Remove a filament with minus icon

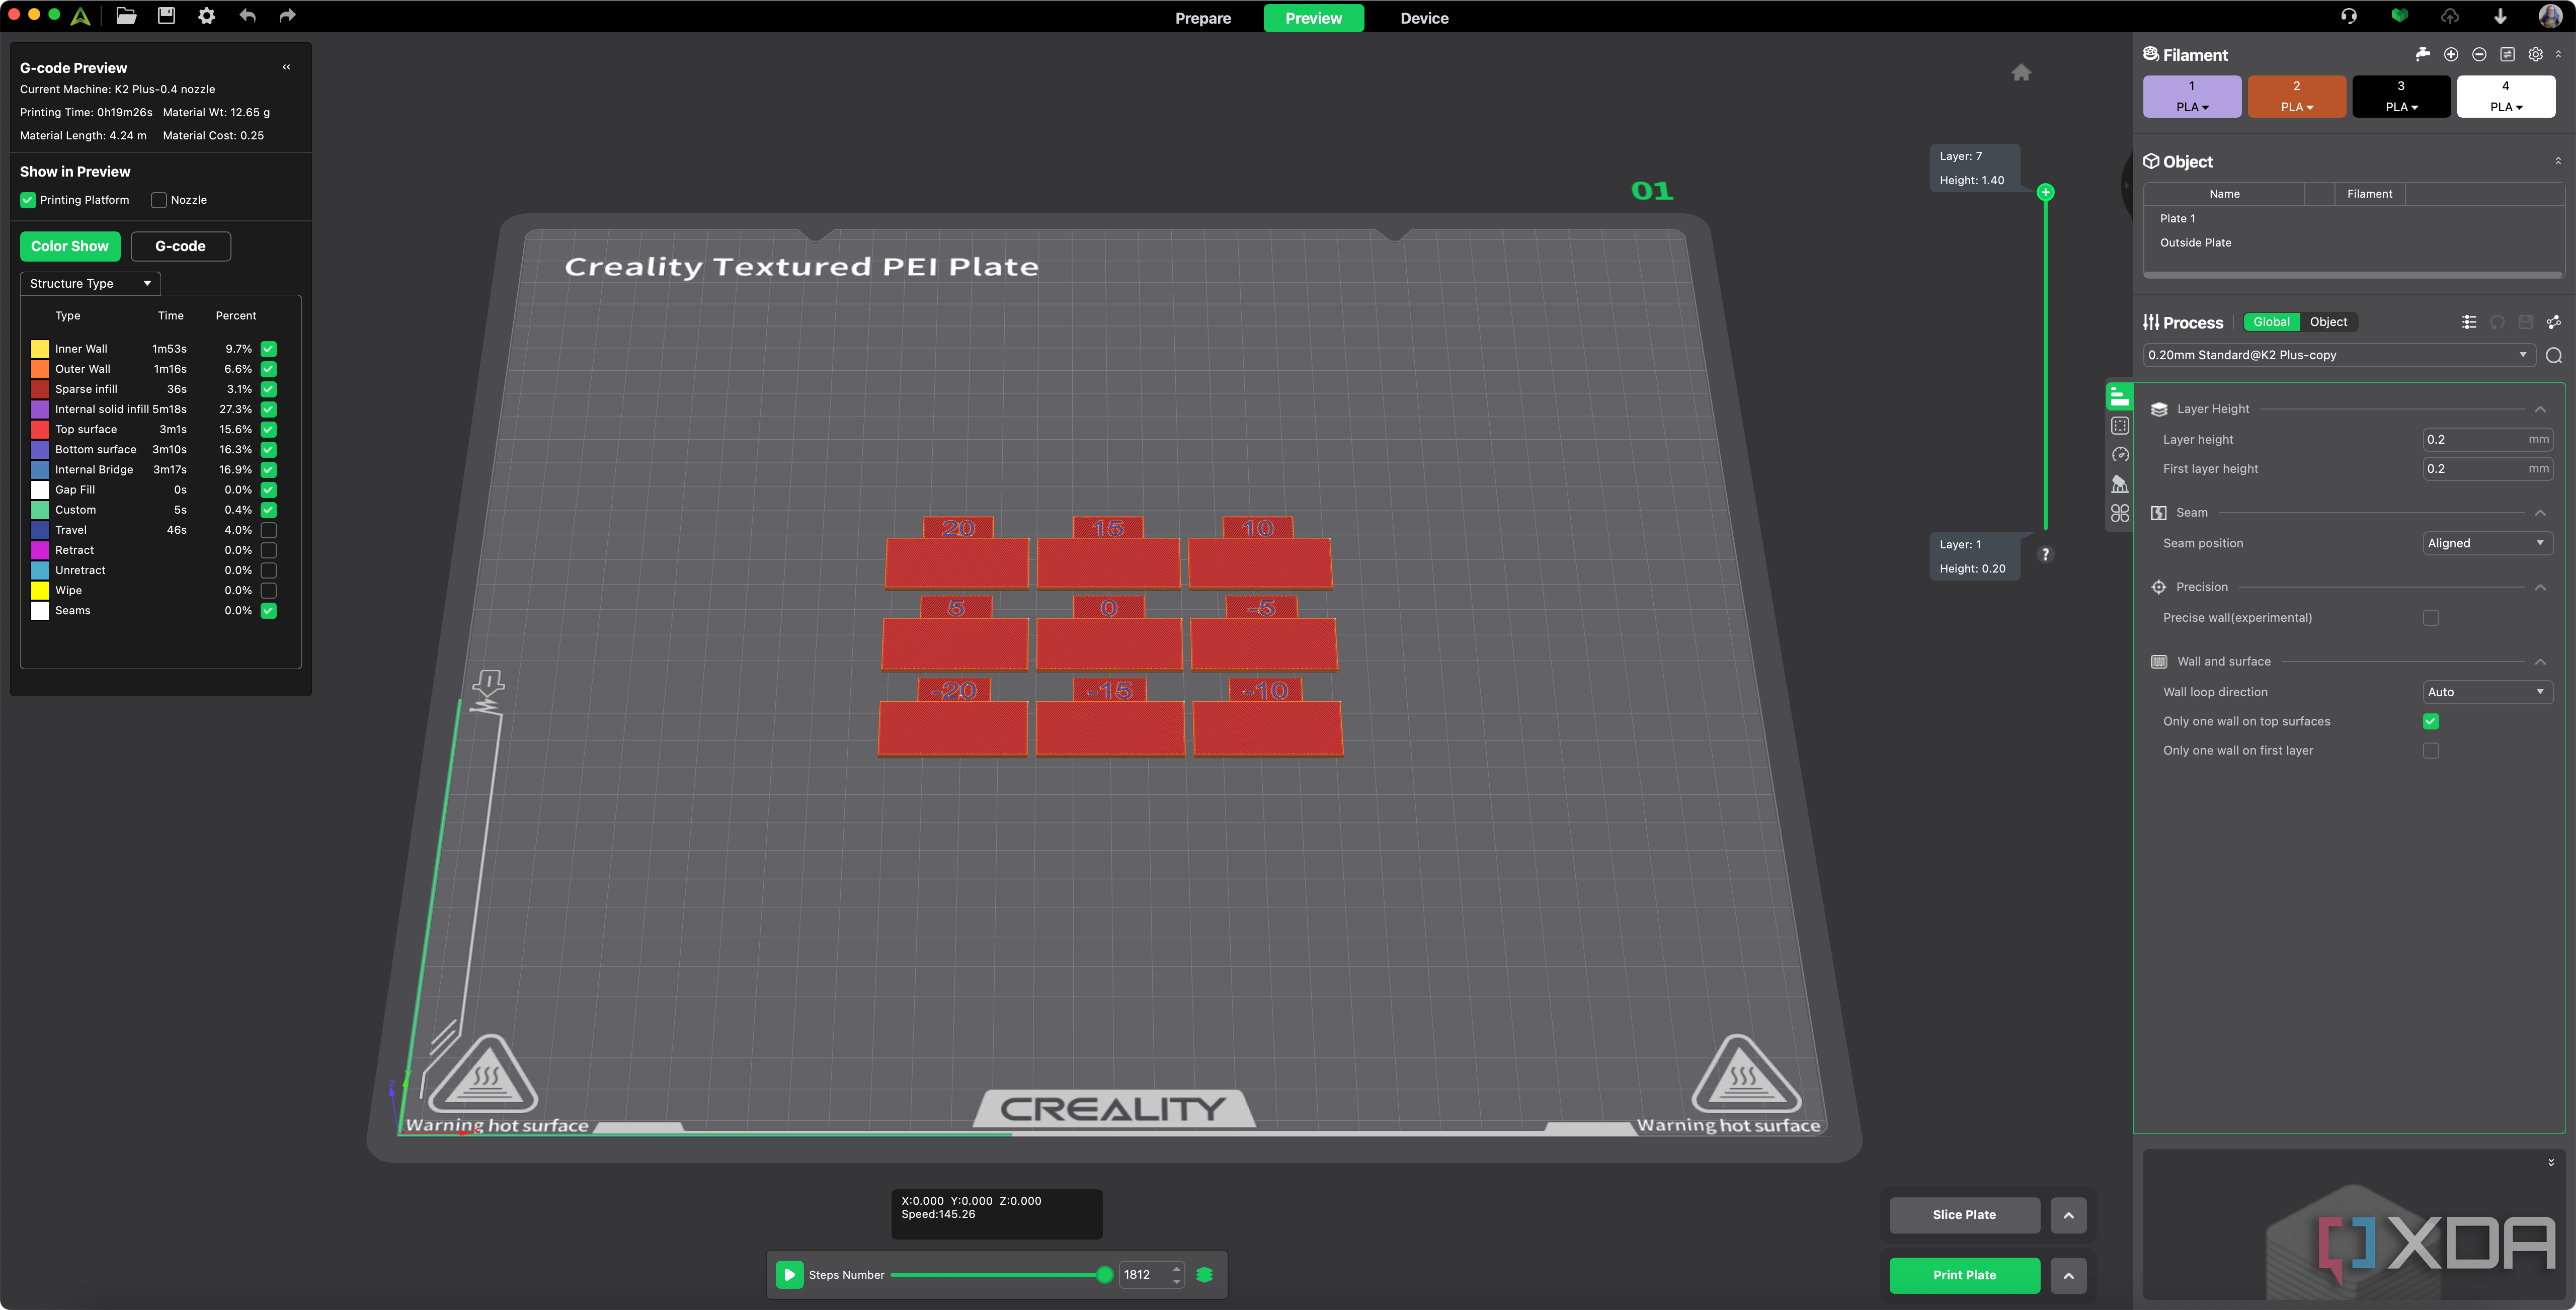[x=2479, y=55]
